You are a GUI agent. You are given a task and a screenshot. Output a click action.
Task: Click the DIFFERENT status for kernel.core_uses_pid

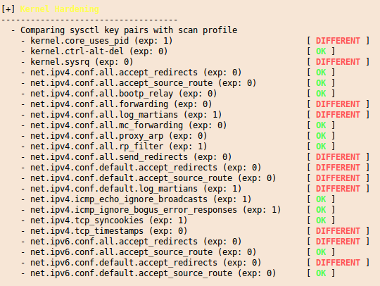(338, 41)
